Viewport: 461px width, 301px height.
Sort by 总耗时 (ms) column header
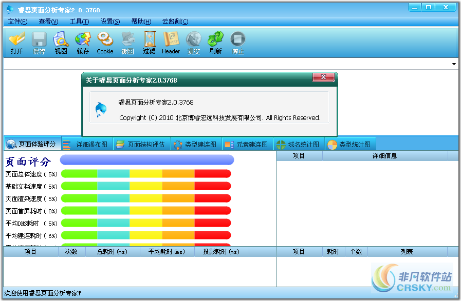113,252
